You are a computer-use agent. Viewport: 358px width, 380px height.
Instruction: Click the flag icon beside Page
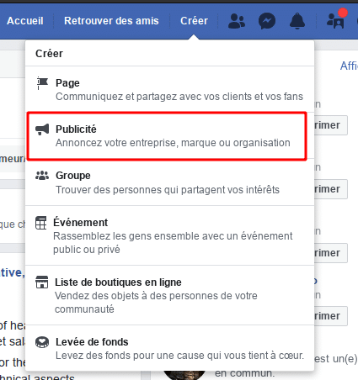point(42,83)
